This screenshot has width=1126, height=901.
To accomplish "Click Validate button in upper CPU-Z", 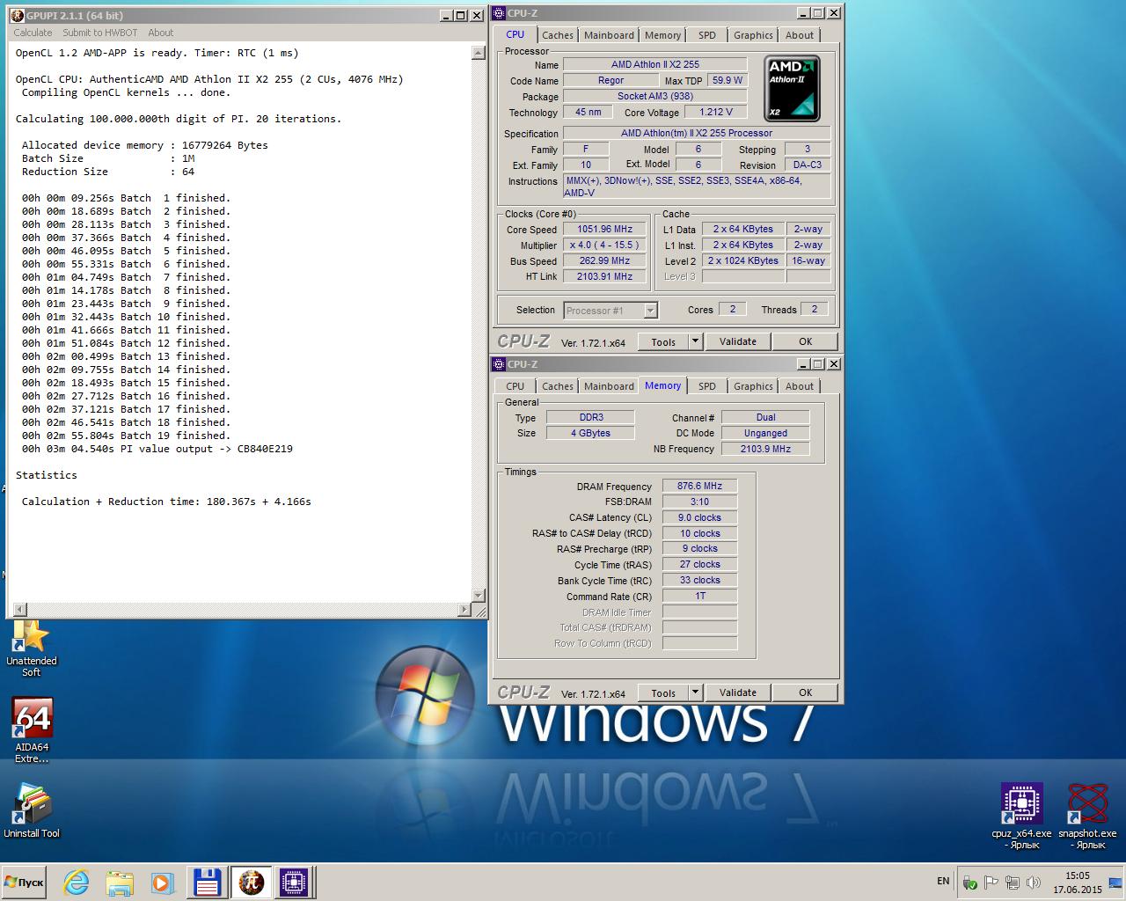I will coord(738,341).
